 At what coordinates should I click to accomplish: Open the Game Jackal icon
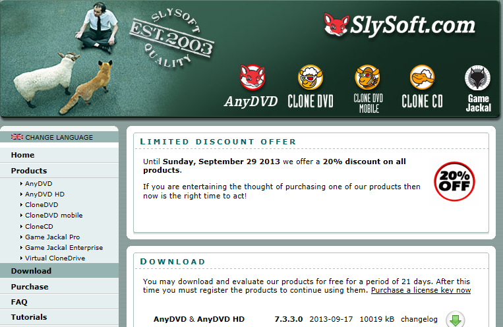[x=478, y=78]
